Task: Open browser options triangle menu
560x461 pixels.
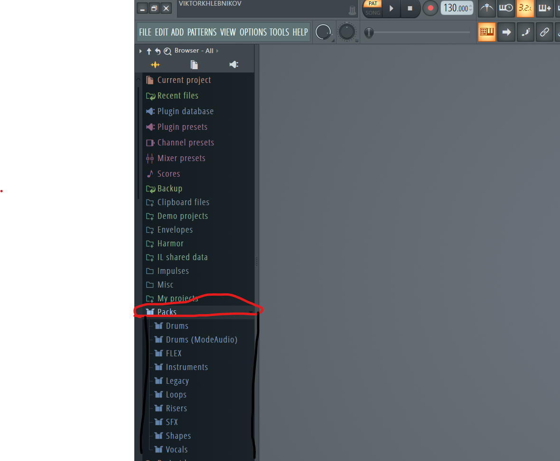Action: click(x=140, y=51)
